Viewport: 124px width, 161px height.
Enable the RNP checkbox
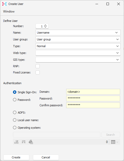(38, 66)
